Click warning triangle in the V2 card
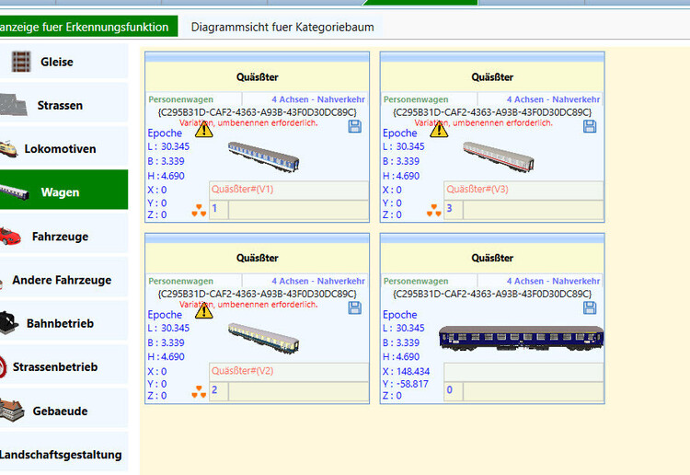Image resolution: width=690 pixels, height=475 pixels. click(x=204, y=311)
